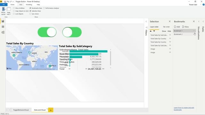
Task: Click Hide in Selection pane
Action: (169, 31)
